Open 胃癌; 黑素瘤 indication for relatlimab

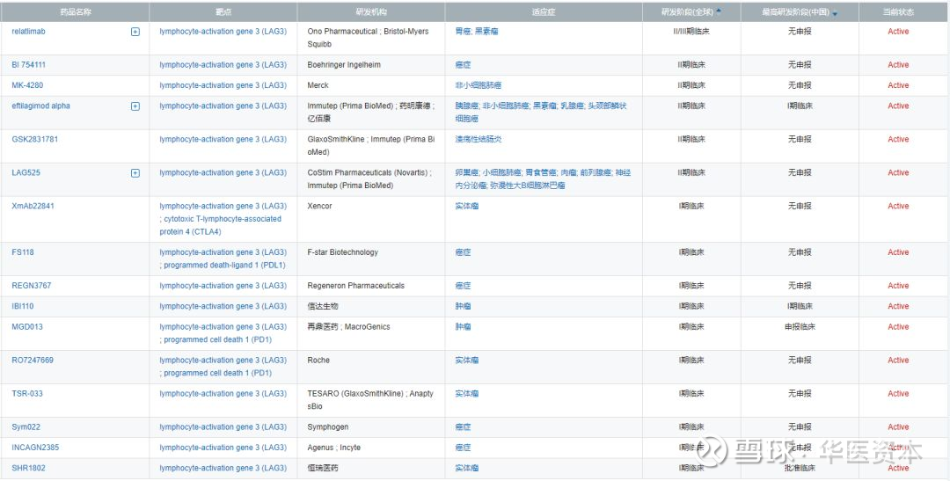477,32
